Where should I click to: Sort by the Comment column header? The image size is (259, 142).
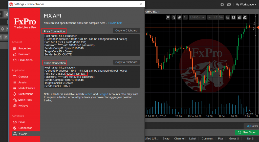tap(207, 138)
